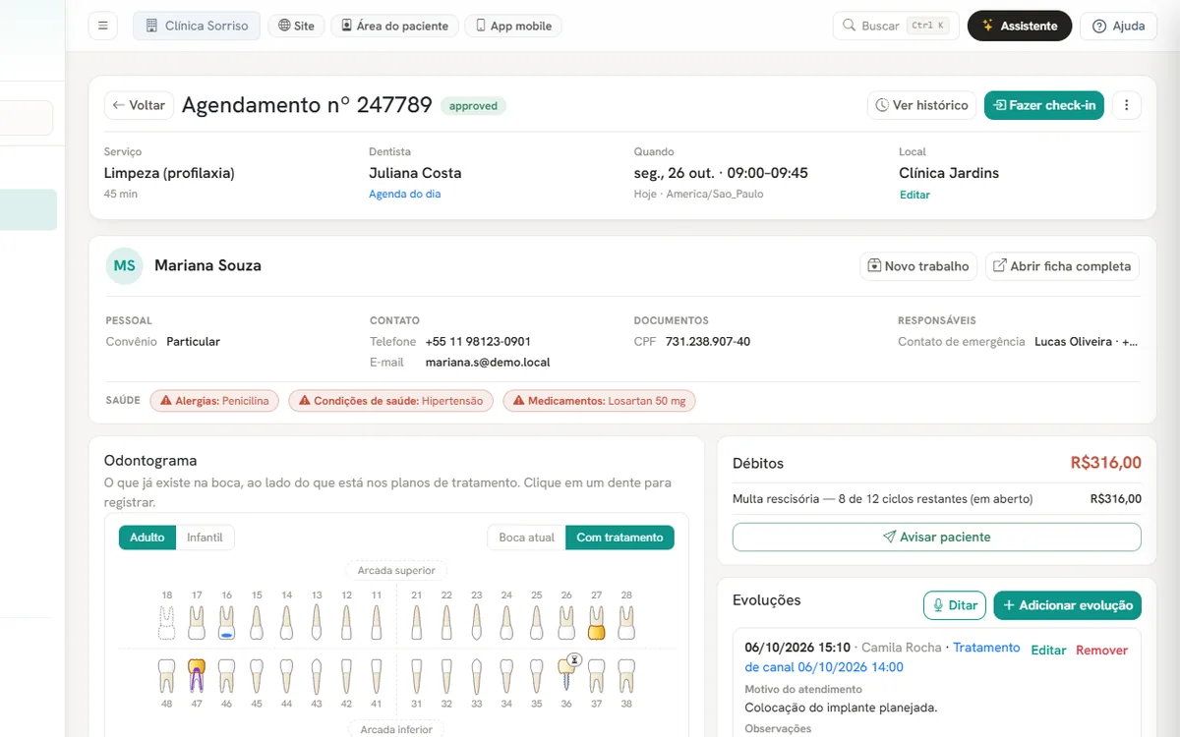Image resolution: width=1180 pixels, height=737 pixels.
Task: Click Medicamentos: Losartan badge
Action: tap(600, 401)
